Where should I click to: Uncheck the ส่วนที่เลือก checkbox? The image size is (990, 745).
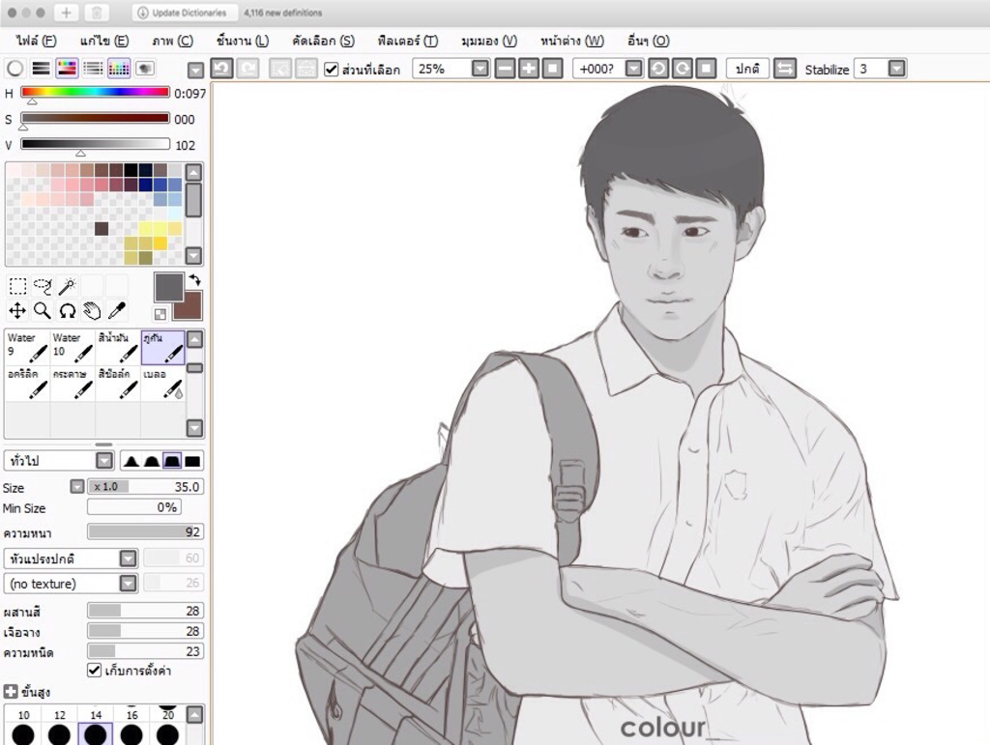coord(332,70)
